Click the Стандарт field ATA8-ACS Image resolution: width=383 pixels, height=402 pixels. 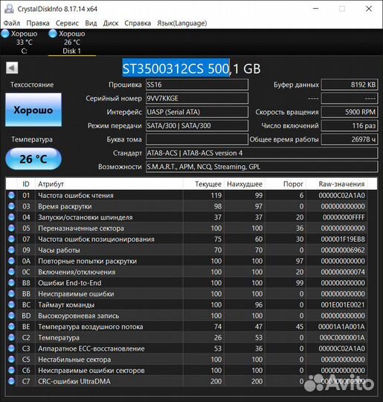pyautogui.click(x=262, y=153)
